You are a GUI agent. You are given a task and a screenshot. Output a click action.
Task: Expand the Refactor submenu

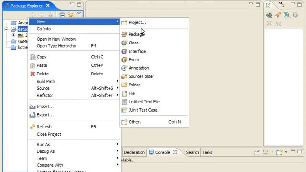point(74,95)
